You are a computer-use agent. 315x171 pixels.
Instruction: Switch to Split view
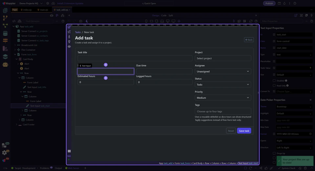click(171, 15)
